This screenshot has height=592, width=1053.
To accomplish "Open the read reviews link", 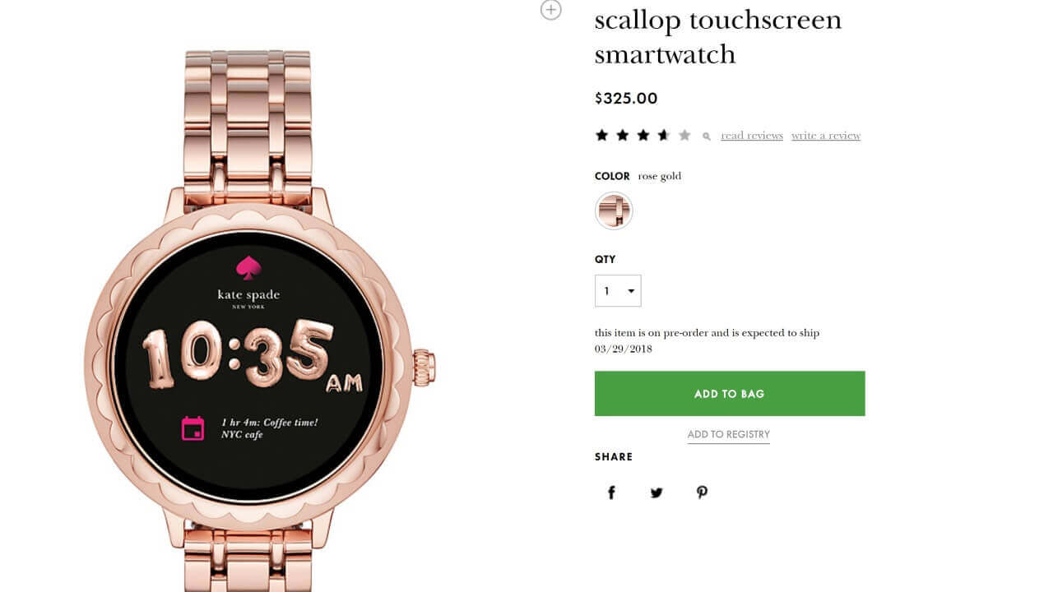I will point(752,136).
